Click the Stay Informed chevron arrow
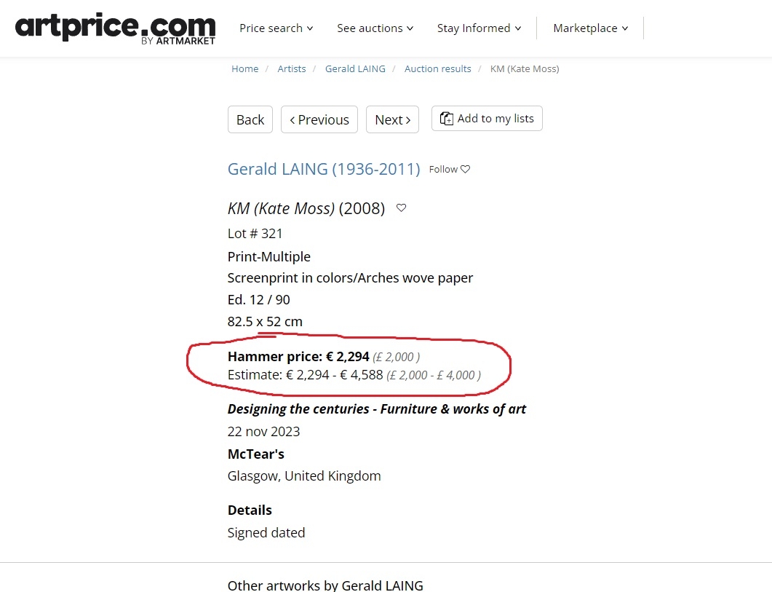The width and height of the screenshot is (772, 592). point(518,28)
